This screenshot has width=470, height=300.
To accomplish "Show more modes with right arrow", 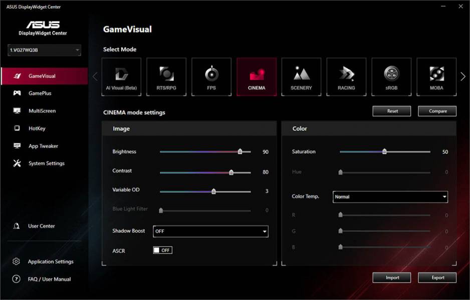I will (463, 76).
